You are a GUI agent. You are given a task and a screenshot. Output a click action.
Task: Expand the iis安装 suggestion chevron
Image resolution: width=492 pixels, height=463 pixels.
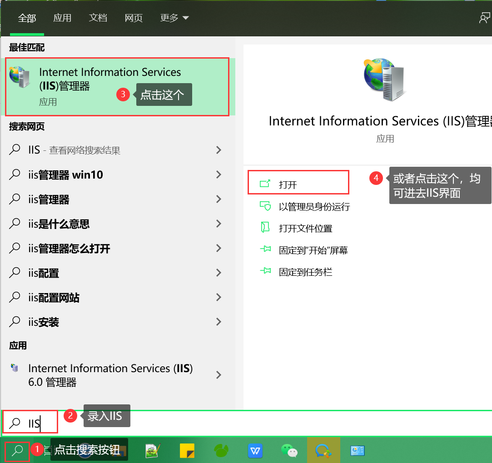(x=219, y=322)
